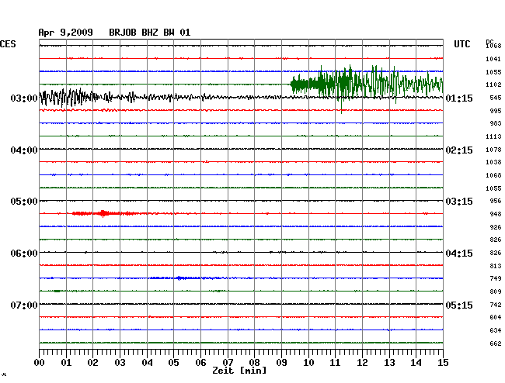Click the '08' minute axis label
The height and width of the screenshot is (383, 505).
point(254,363)
